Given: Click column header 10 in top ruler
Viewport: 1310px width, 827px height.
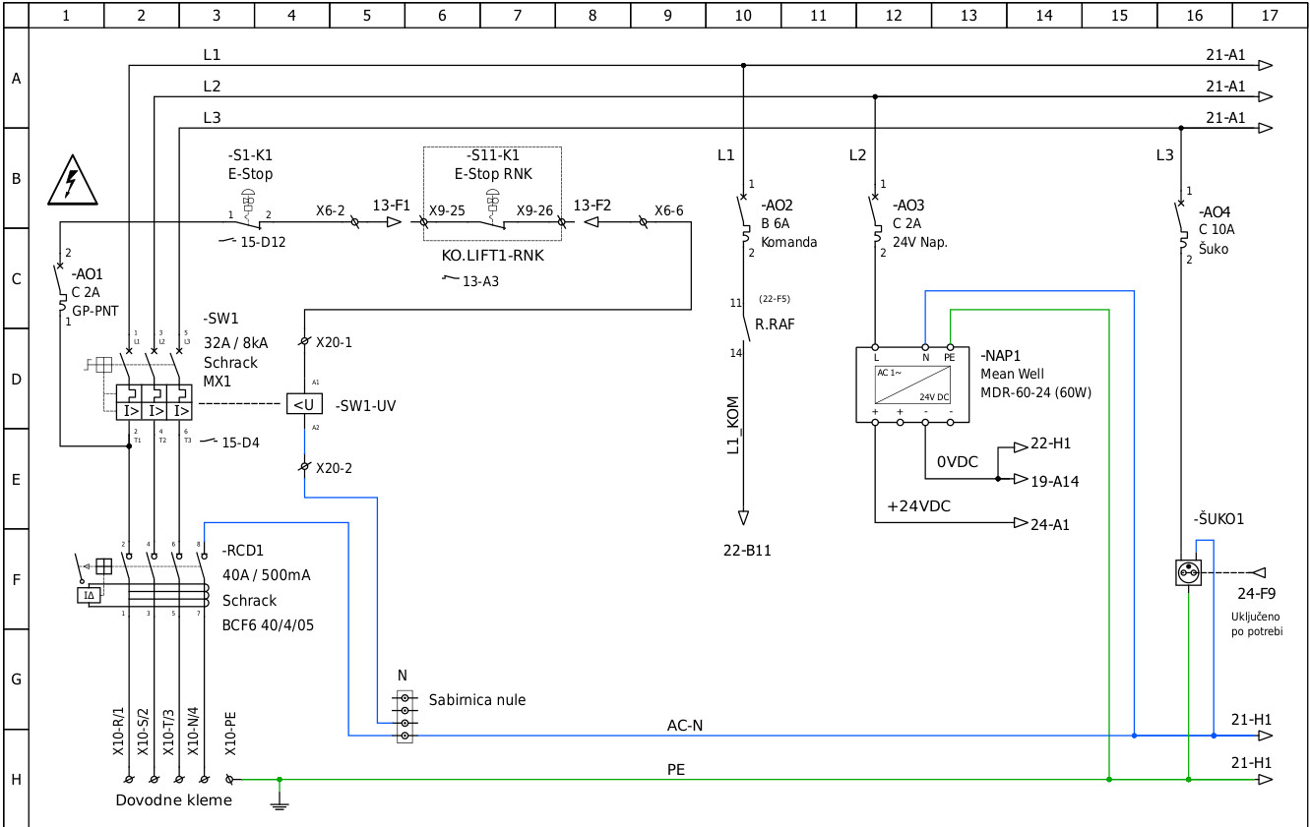Looking at the screenshot, I should pyautogui.click(x=743, y=15).
